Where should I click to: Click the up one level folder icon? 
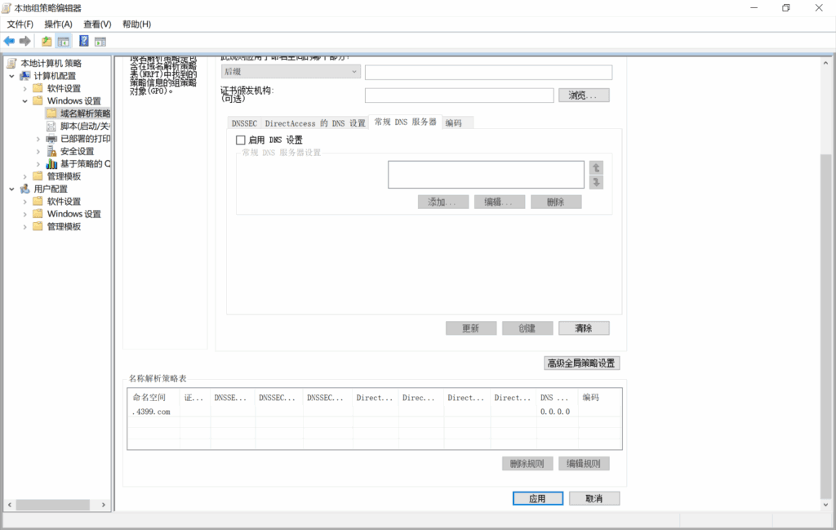coord(47,41)
